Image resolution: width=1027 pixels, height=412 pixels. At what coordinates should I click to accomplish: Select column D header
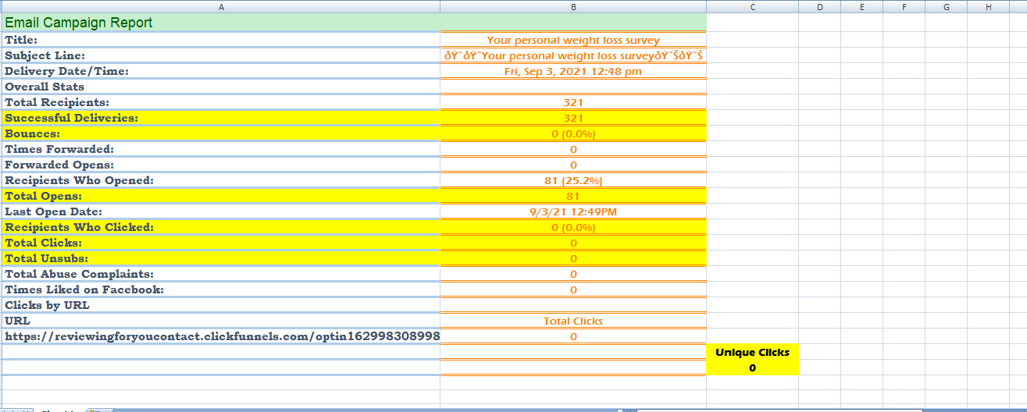[820, 7]
